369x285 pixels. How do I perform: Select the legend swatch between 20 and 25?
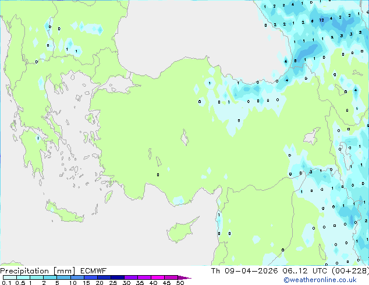[x=104, y=277]
